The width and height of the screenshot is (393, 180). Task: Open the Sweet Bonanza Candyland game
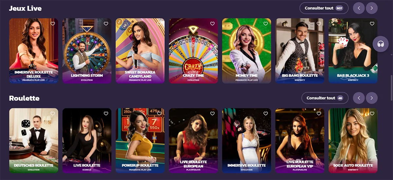point(140,51)
